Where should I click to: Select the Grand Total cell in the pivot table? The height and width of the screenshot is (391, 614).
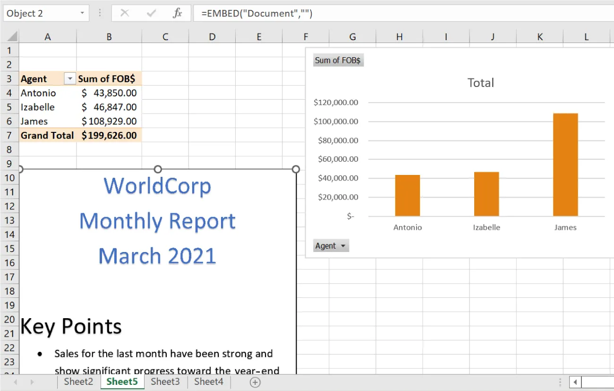click(47, 135)
